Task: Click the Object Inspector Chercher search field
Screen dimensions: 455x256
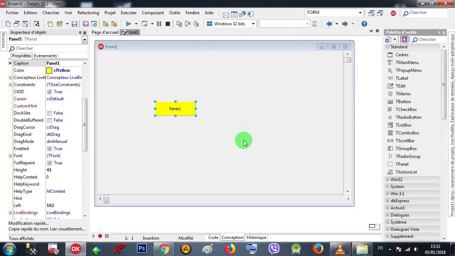Action: 48,48
